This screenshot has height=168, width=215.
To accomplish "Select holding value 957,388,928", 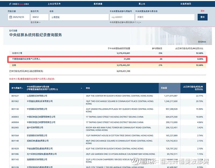I will pos(171,109).
